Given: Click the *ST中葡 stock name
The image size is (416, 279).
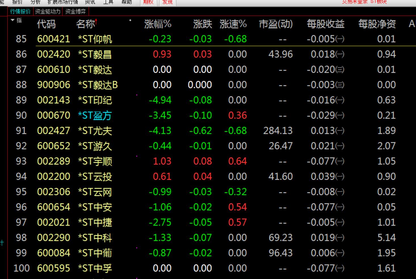Looking at the screenshot, I should pos(95,253).
